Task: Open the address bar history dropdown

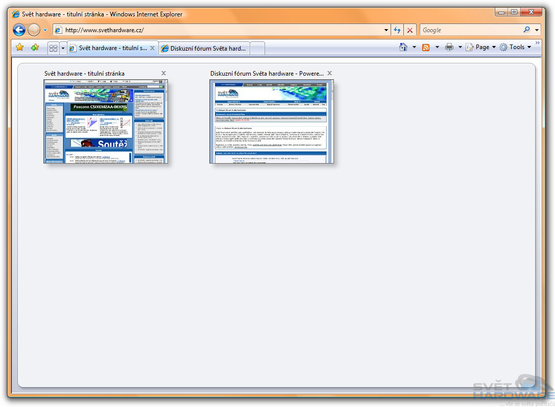Action: (x=386, y=30)
